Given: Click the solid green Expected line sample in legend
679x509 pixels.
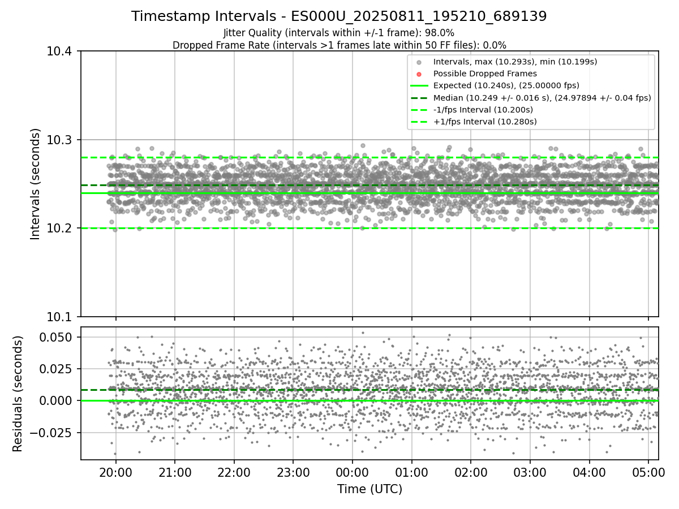Looking at the screenshot, I should click(x=419, y=86).
